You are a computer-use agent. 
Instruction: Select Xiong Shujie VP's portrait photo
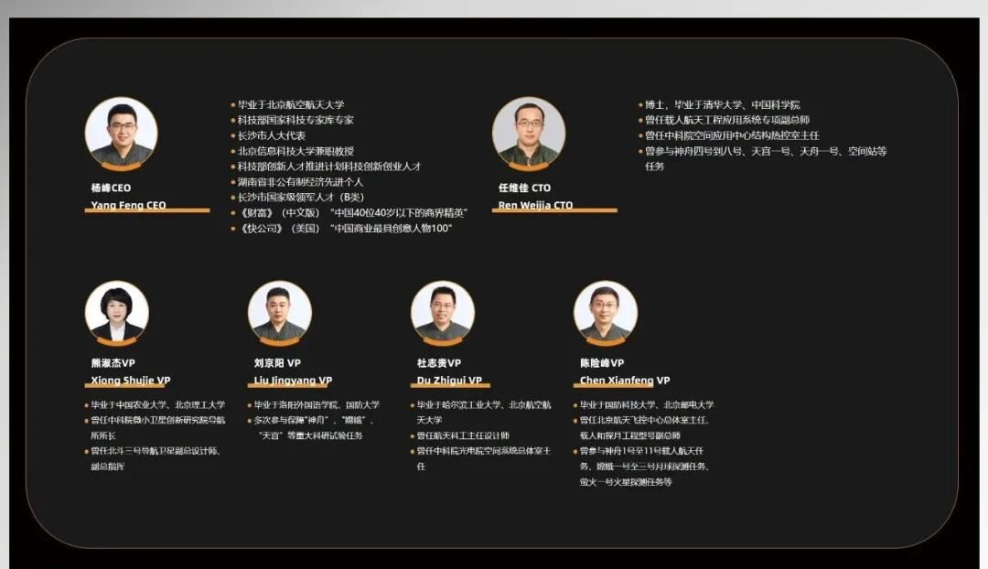(x=117, y=312)
